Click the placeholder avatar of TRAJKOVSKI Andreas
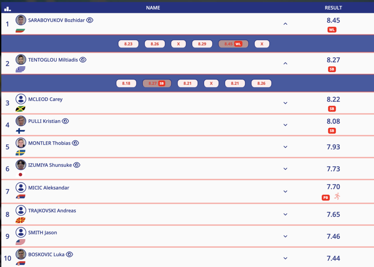Viewport: 374px width, 267px height. 21,210
